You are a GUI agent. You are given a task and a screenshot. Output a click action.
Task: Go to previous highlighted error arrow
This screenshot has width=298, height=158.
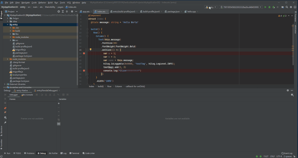tap(289, 16)
